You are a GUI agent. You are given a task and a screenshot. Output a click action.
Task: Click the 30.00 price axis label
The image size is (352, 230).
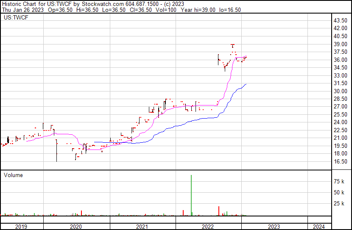click(x=341, y=91)
